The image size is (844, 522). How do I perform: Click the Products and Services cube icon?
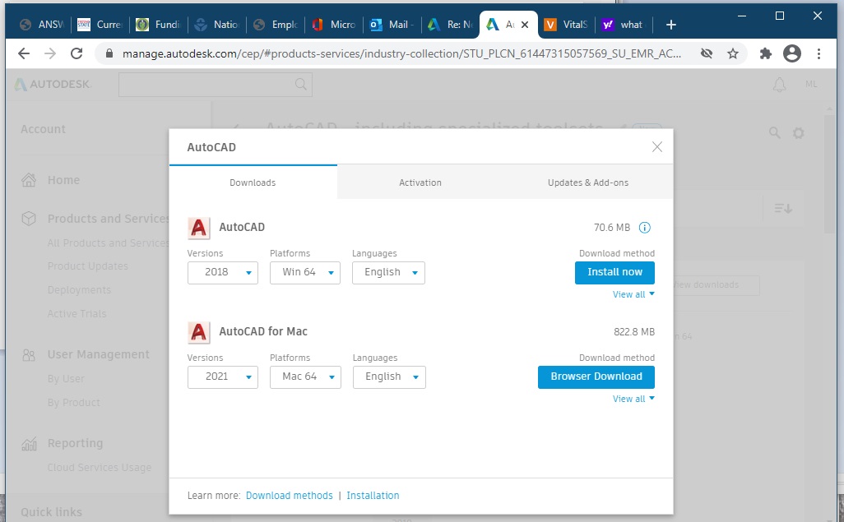coord(29,219)
